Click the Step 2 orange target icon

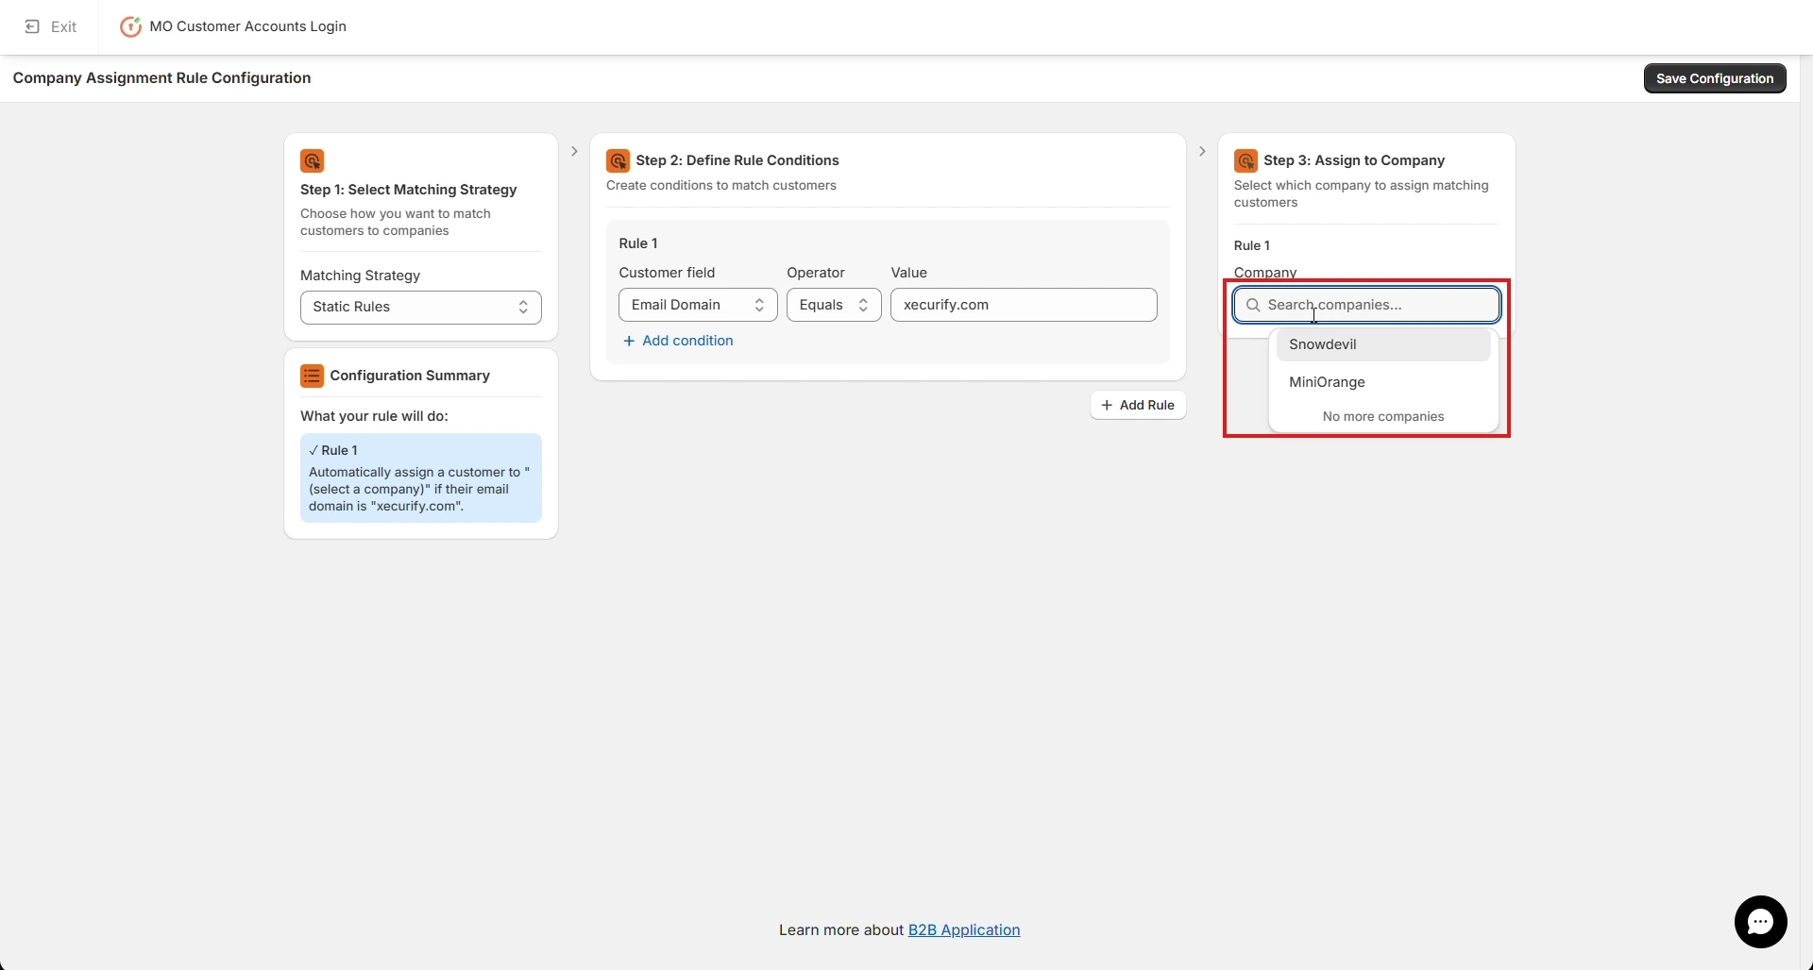618,160
